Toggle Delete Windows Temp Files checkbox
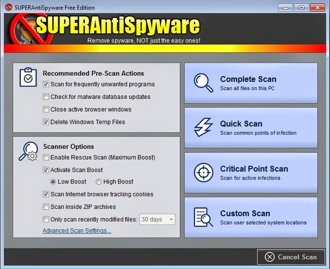This screenshot has height=269, width=330. (46, 122)
